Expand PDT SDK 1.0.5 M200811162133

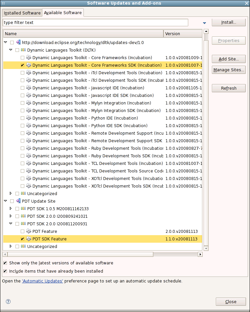pos(11,209)
